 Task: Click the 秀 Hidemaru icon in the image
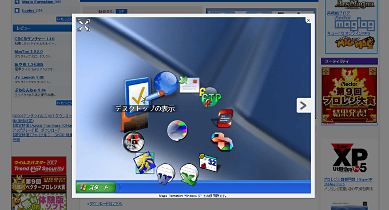point(145,163)
